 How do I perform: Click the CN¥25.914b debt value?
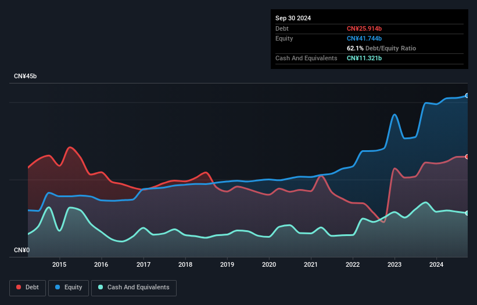click(364, 28)
